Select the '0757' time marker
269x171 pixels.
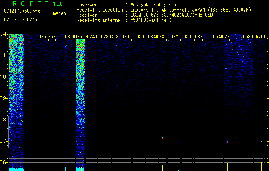(50, 37)
